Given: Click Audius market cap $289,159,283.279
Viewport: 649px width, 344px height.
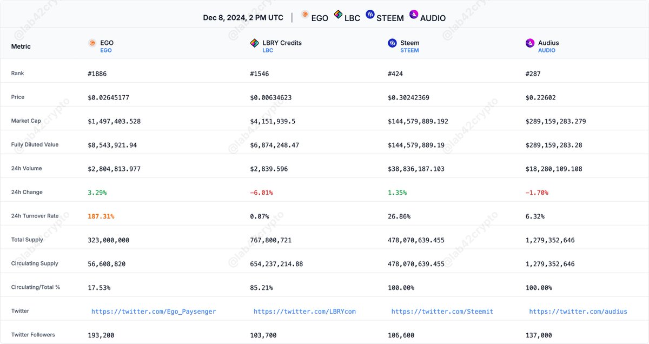Looking at the screenshot, I should pos(556,121).
